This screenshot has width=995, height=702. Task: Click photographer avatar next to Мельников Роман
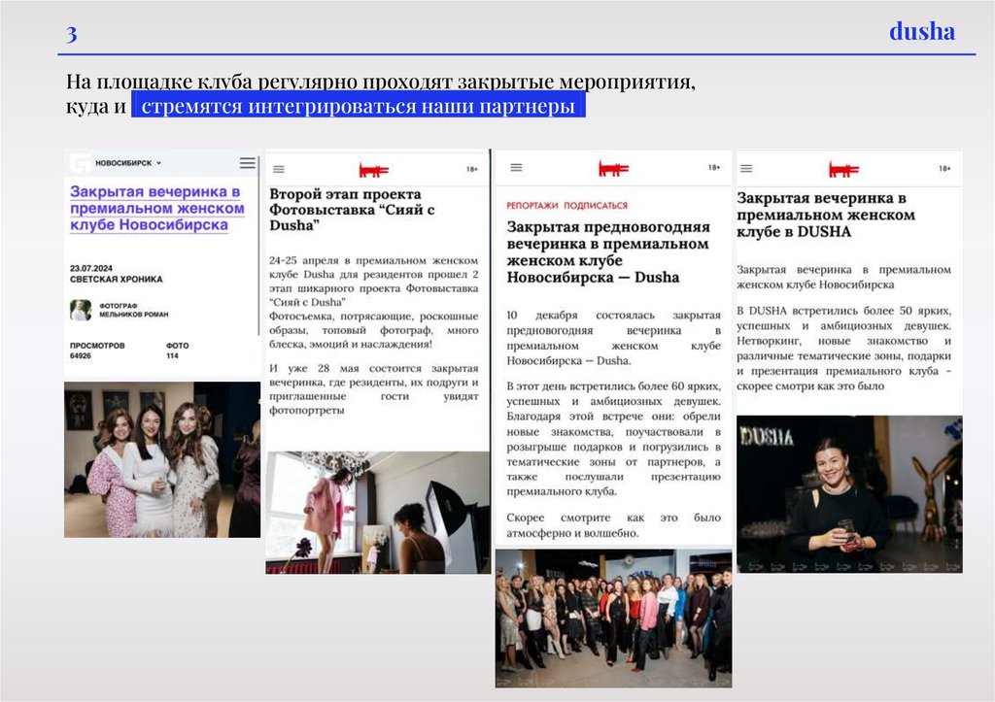(81, 310)
